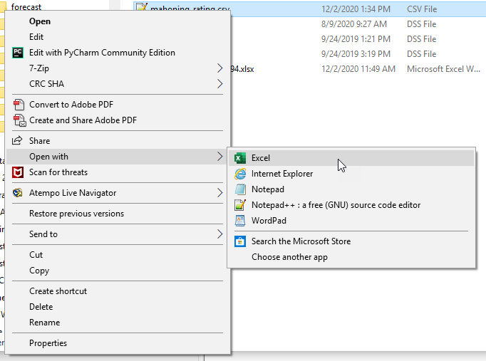The height and width of the screenshot is (361, 486).
Task: Click the CSV File type cell
Action: coord(422,9)
